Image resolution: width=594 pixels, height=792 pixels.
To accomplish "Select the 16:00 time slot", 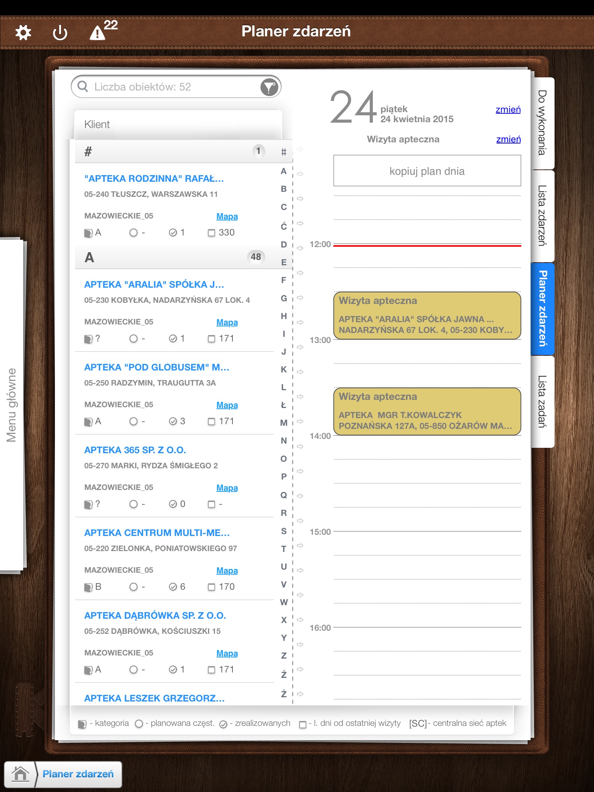I will (427, 639).
